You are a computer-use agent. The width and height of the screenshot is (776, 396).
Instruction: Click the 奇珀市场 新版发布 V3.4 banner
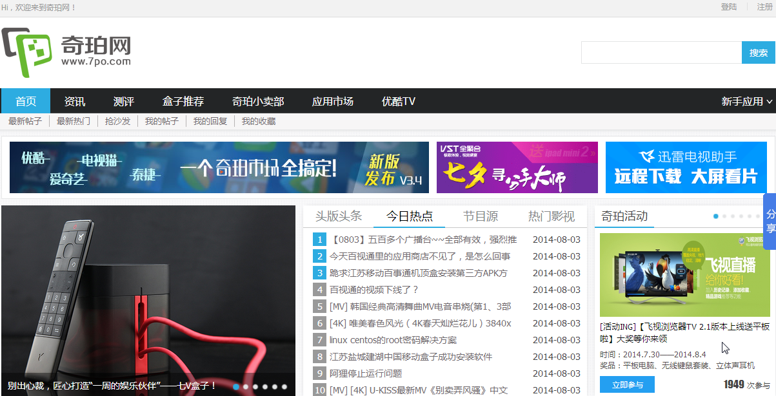pos(219,167)
